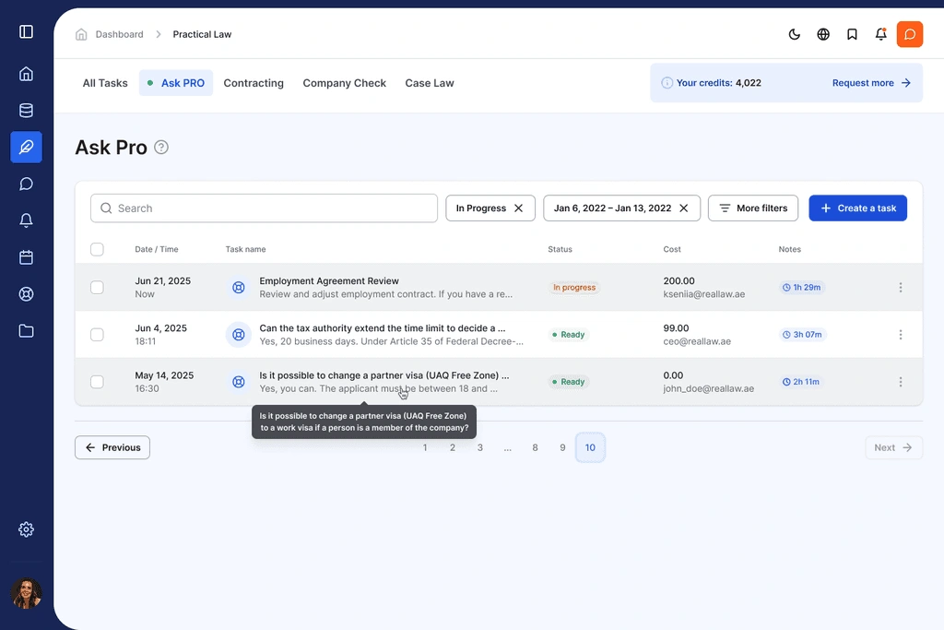Click the Request more credits link

[871, 83]
